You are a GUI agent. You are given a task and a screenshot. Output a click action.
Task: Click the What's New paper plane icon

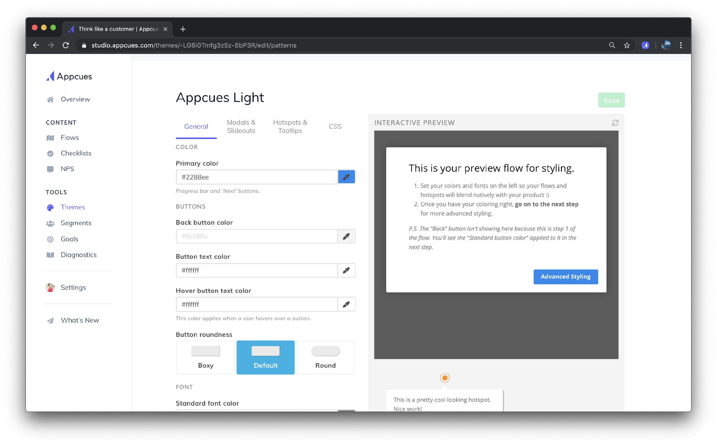pyautogui.click(x=50, y=321)
